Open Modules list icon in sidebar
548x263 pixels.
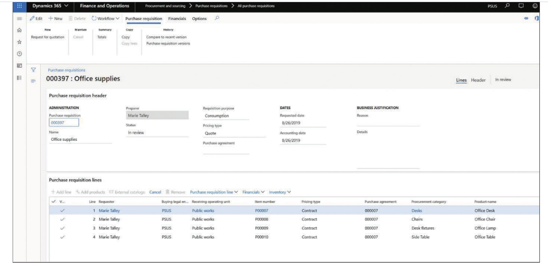20,78
